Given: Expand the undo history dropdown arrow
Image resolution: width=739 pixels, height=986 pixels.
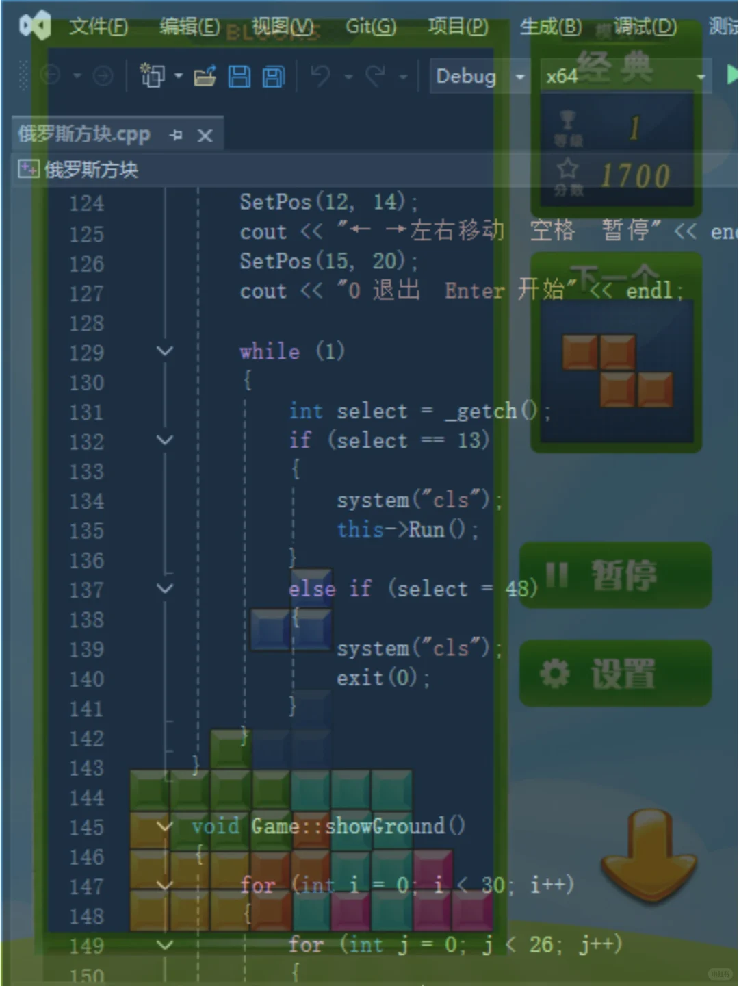Looking at the screenshot, I should 348,76.
